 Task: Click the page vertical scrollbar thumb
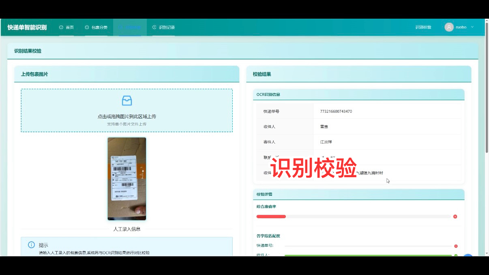point(487,87)
